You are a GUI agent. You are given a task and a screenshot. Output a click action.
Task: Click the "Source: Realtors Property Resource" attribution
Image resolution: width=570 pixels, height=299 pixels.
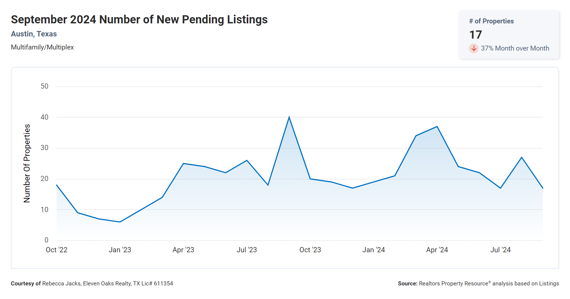[478, 284]
